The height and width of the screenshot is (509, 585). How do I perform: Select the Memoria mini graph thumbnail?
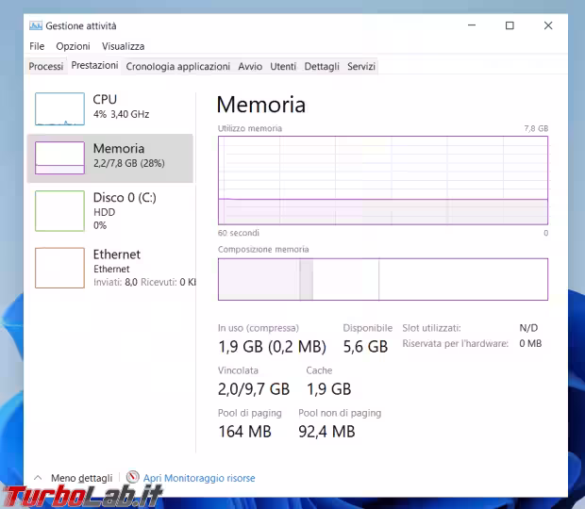click(x=59, y=157)
